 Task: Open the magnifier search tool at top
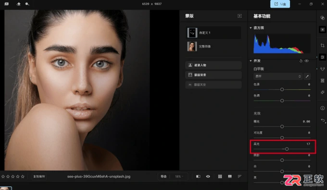pos(27,4)
